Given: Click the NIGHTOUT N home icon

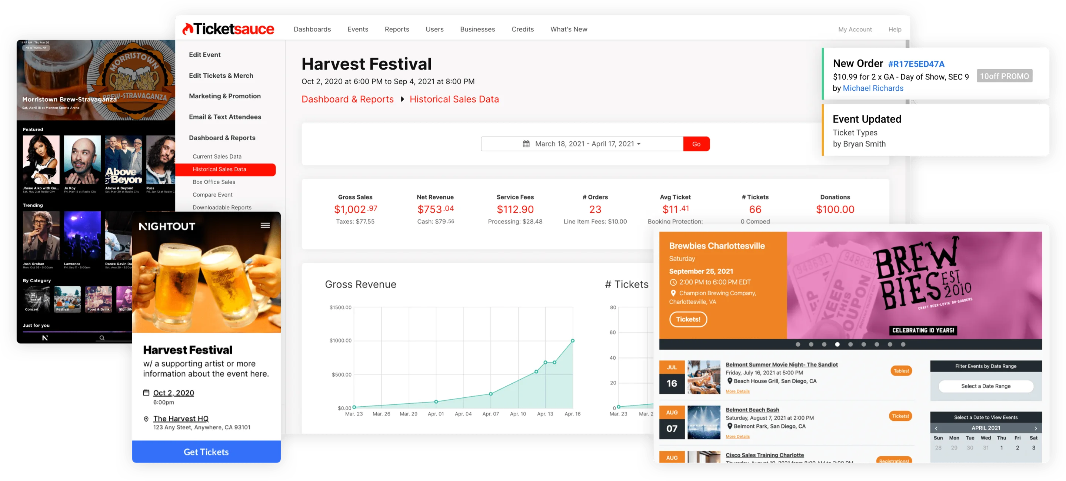Looking at the screenshot, I should coord(45,338).
